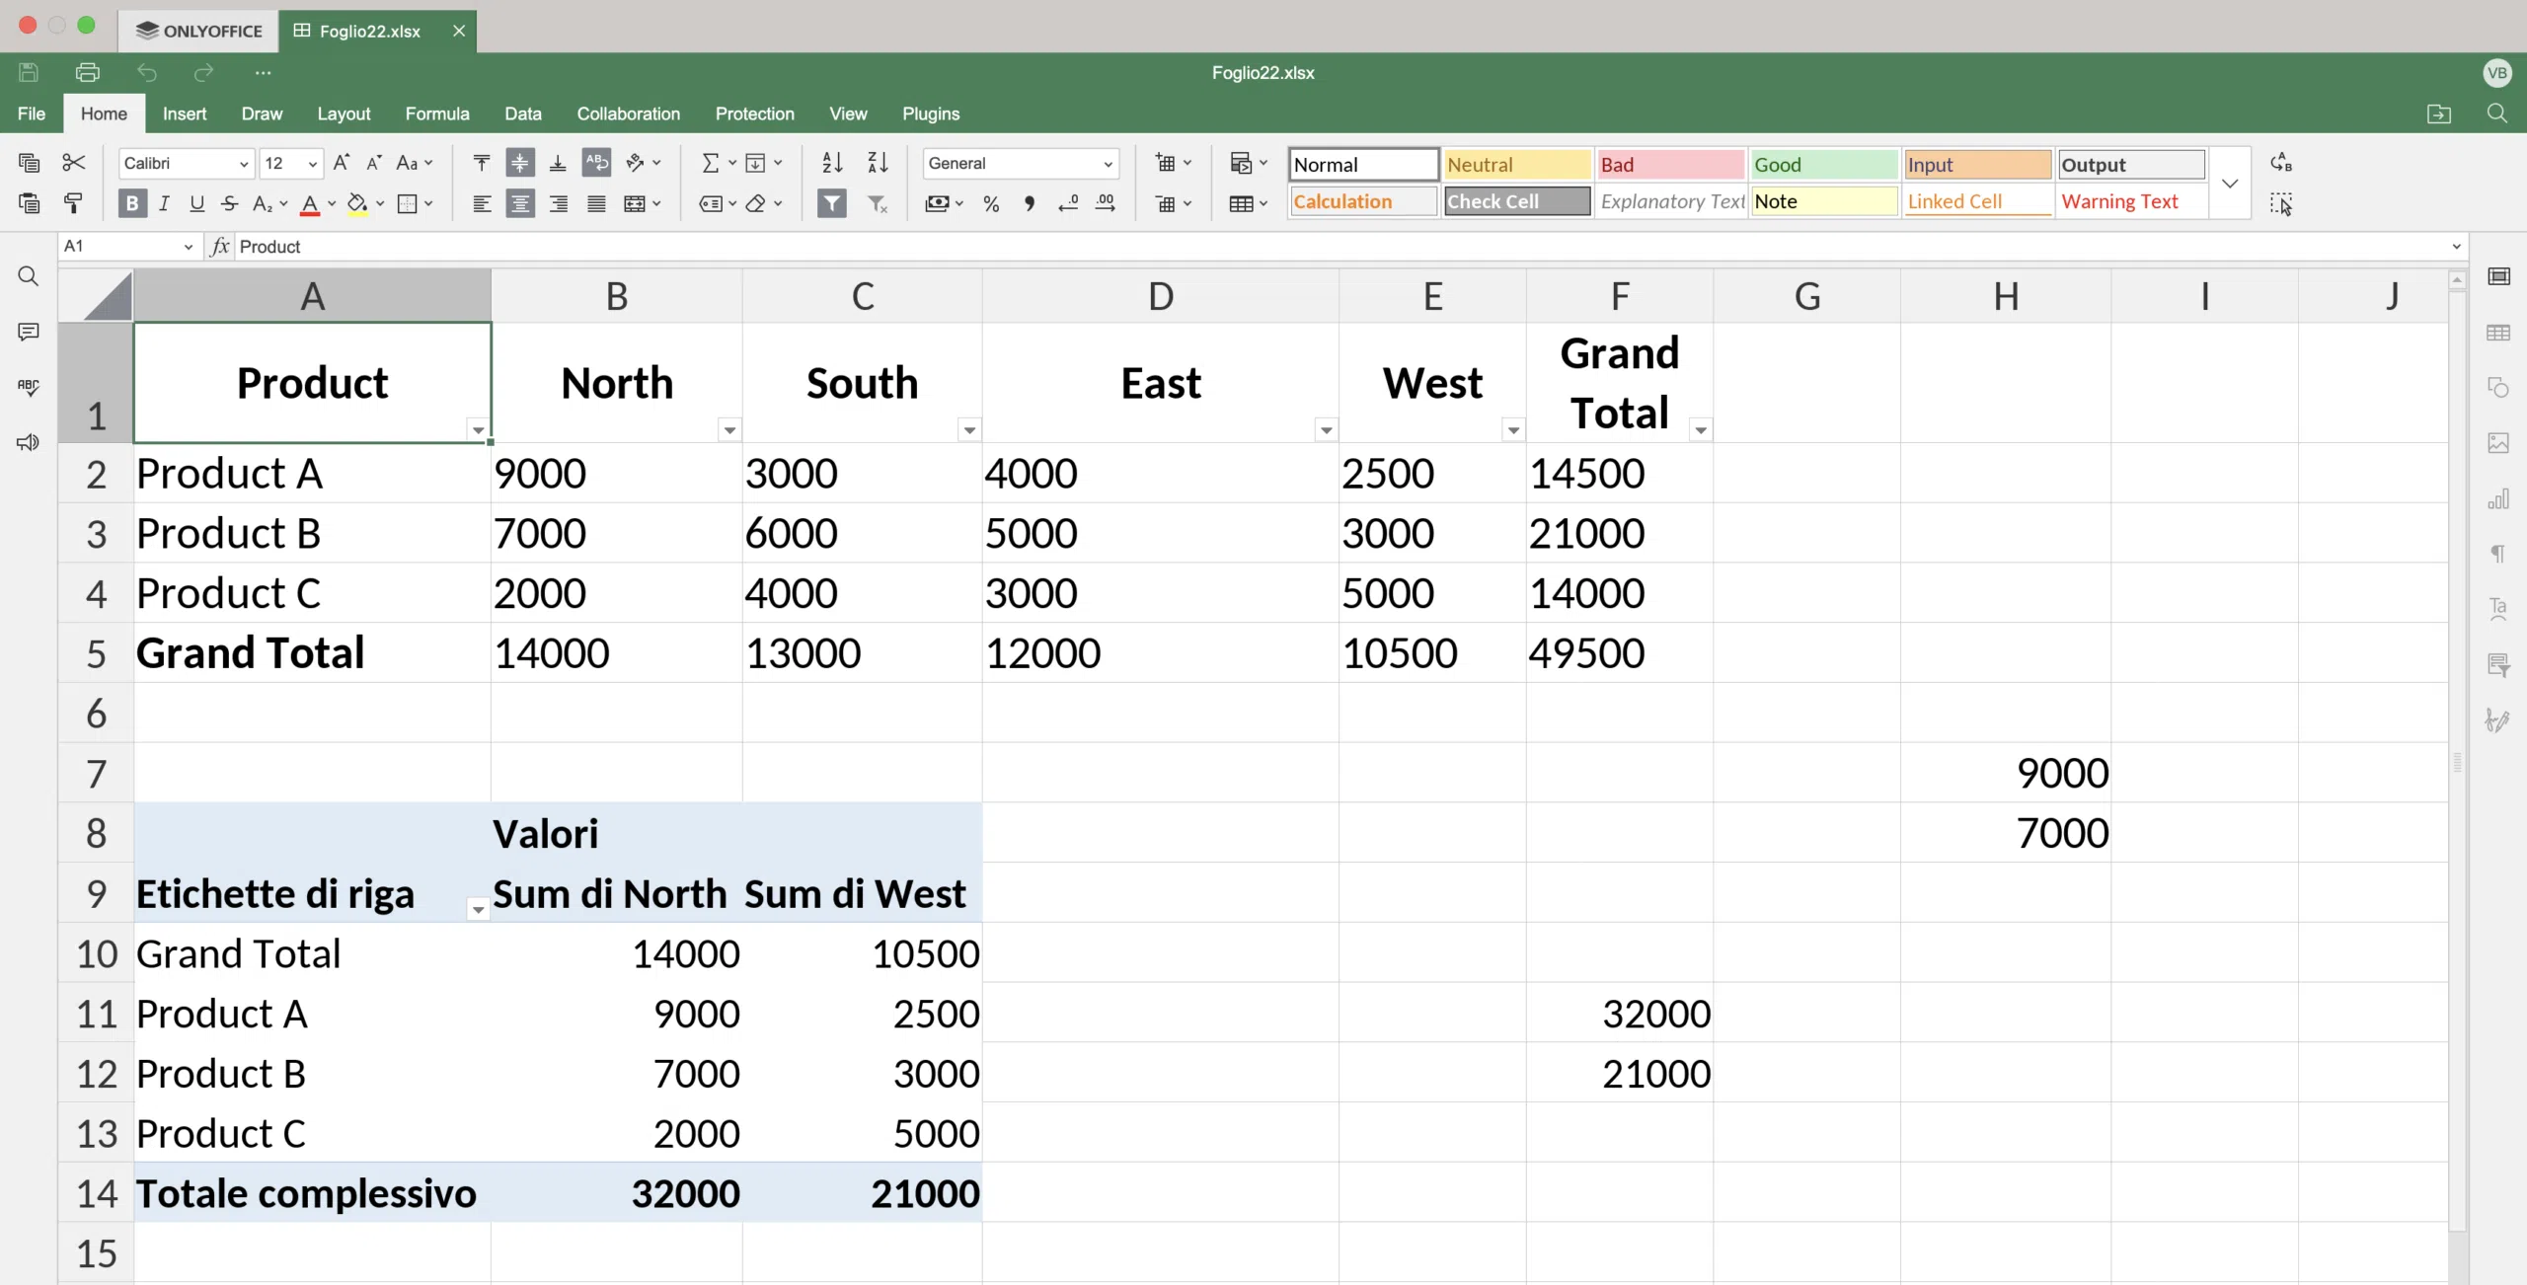
Task: Toggle the Filter funnel button
Action: pyautogui.click(x=832, y=203)
